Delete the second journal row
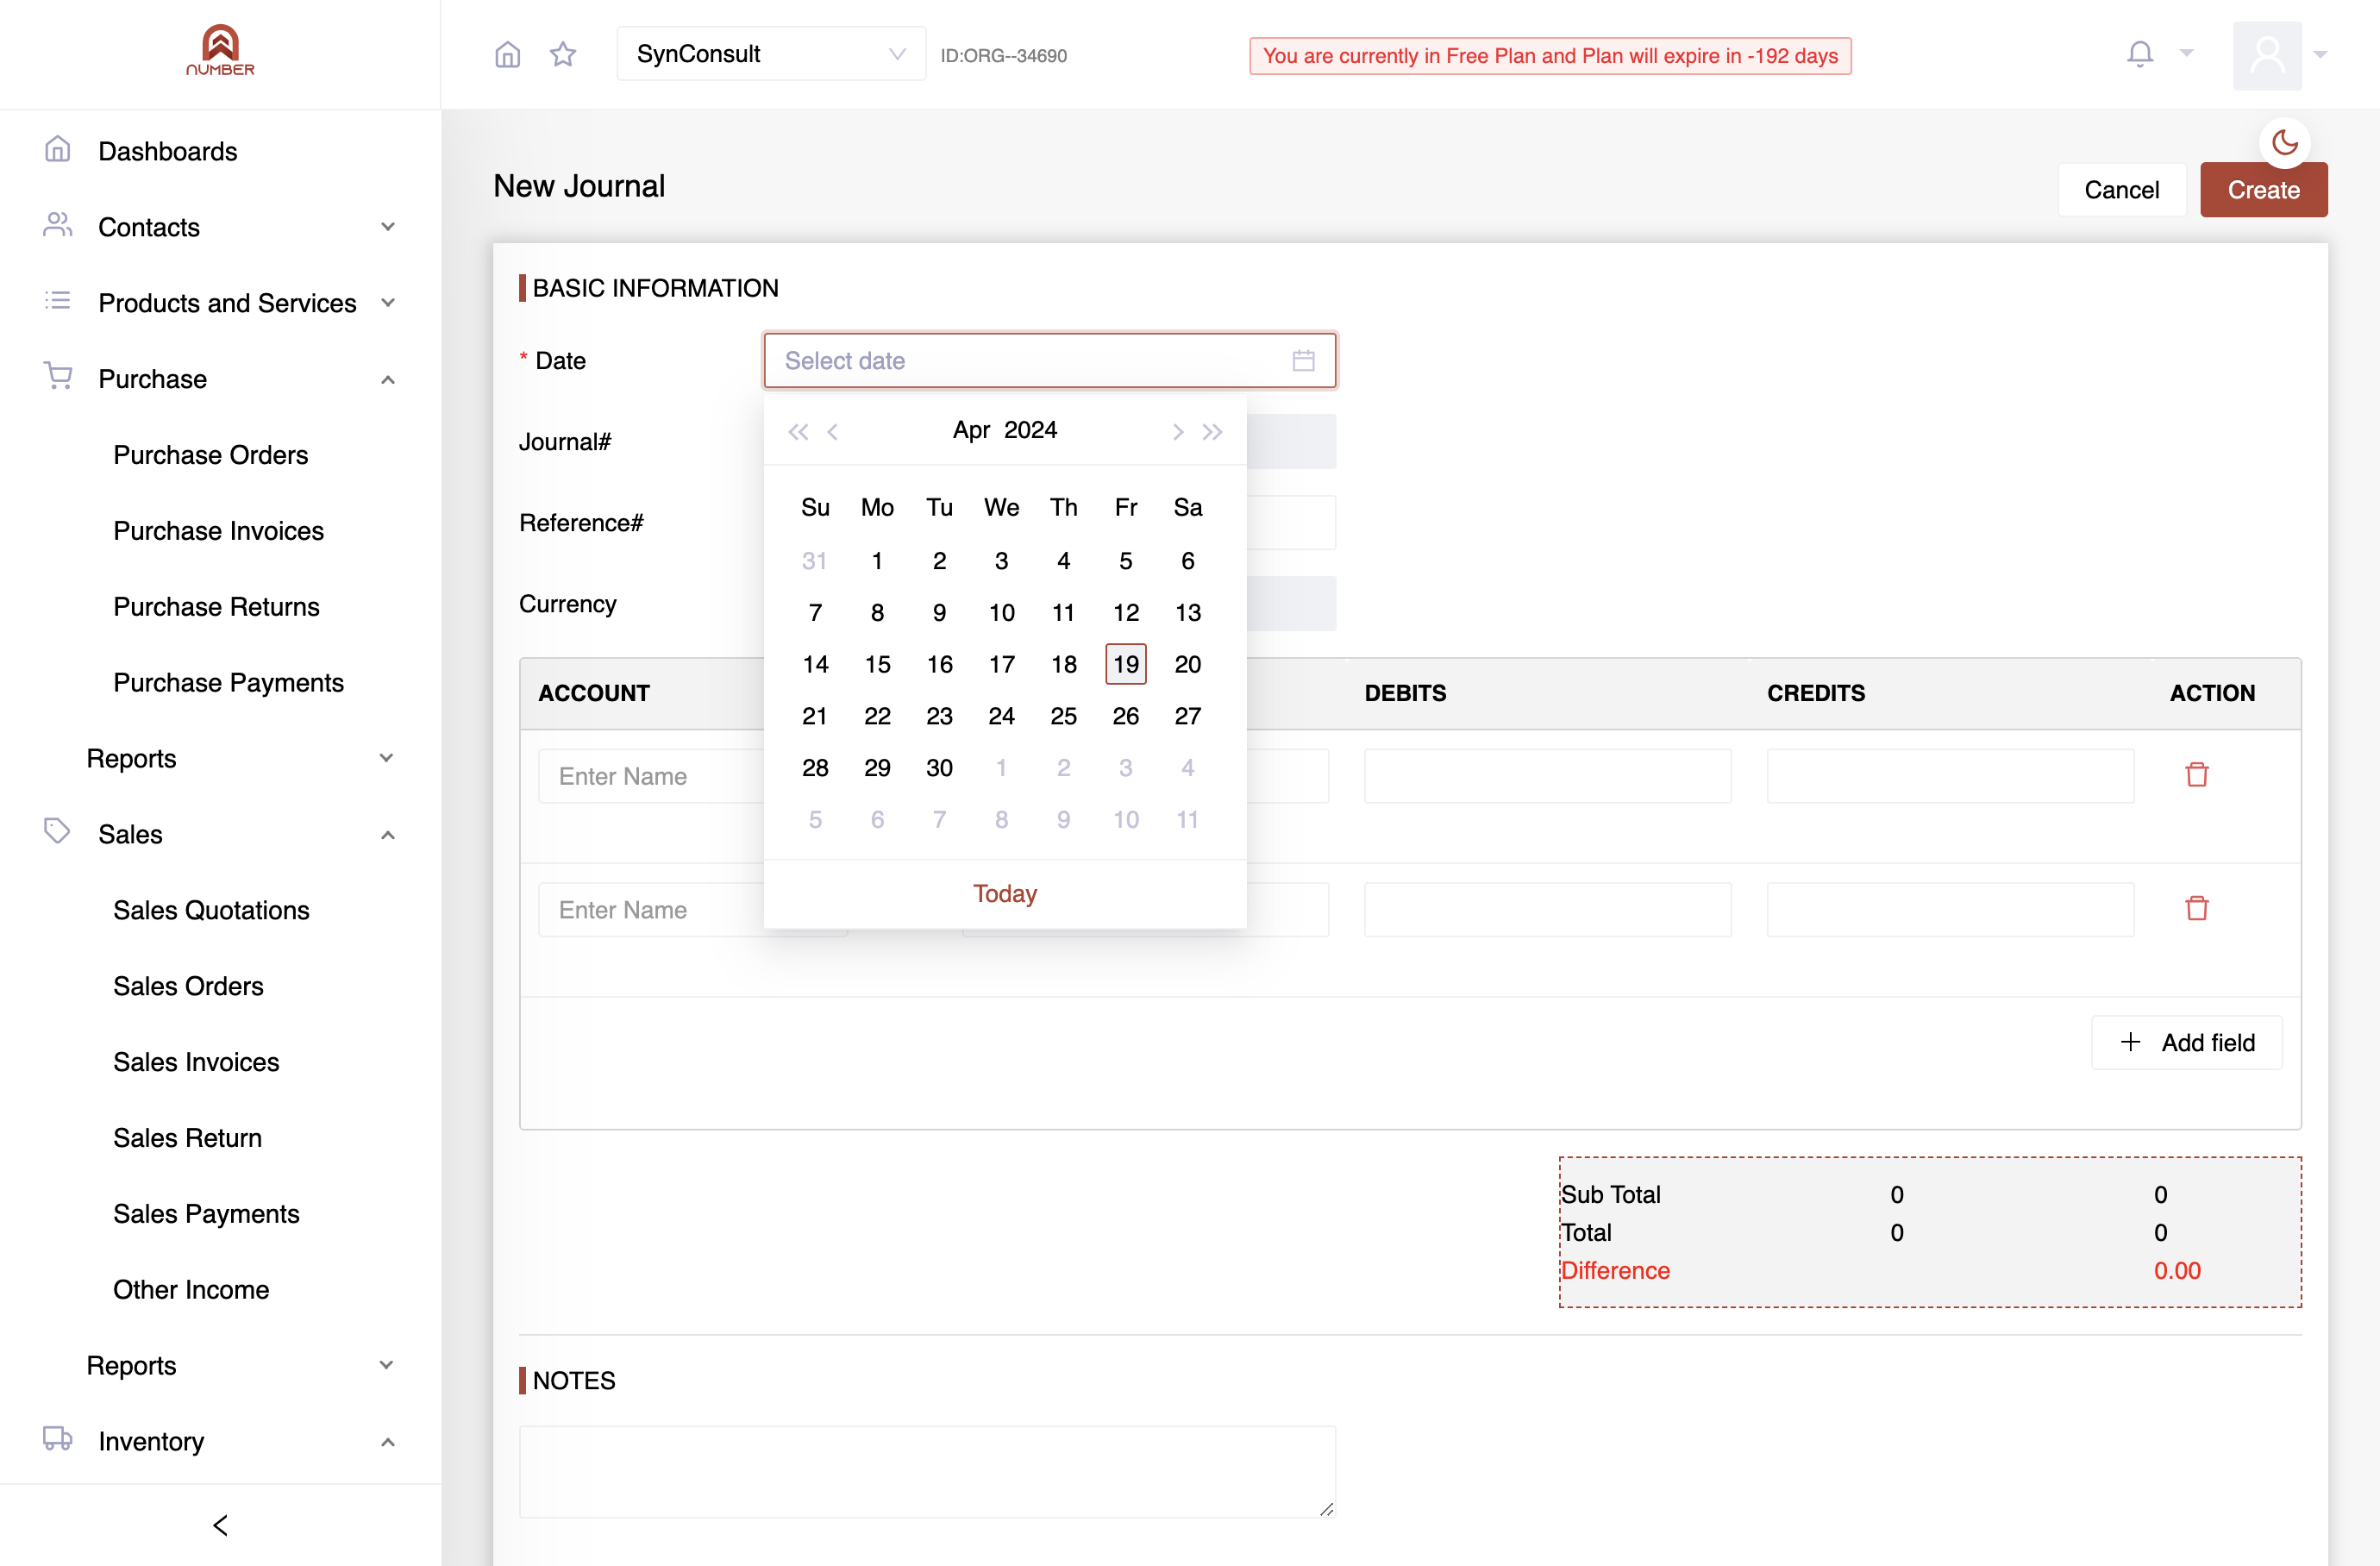Viewport: 2380px width, 1566px height. (2196, 909)
